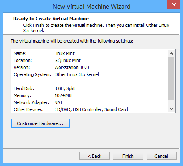The height and width of the screenshot is (166, 183).
Task: Select the Version: Workstation 10.0 row
Action: coord(89,67)
